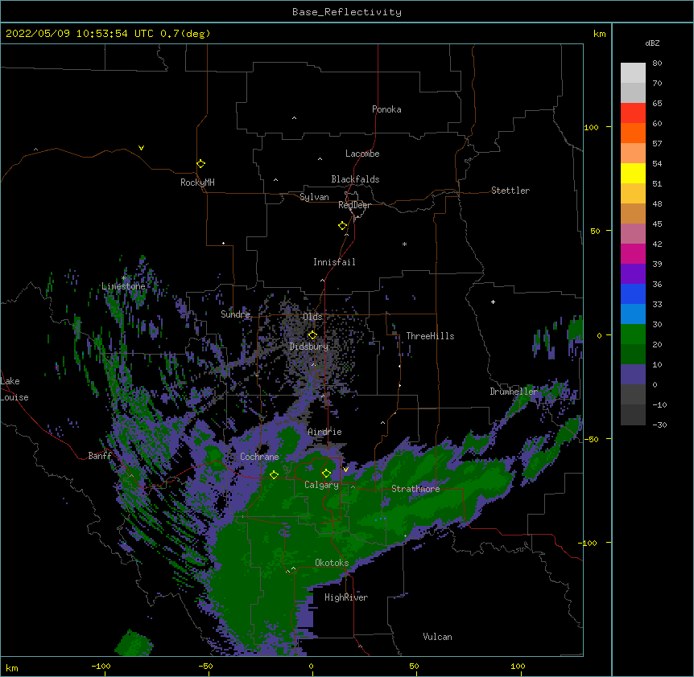Click the HighRiver label
694x677 pixels.
tap(346, 597)
